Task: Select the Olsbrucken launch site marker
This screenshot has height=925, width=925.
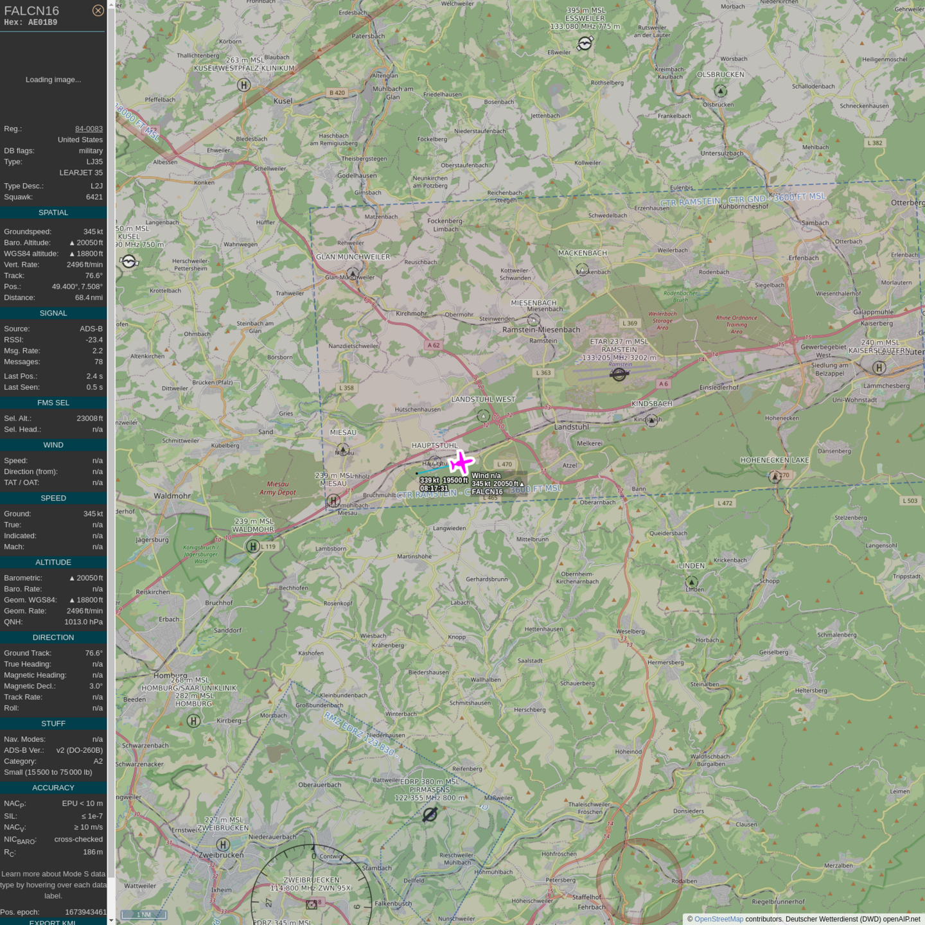Action: coord(721,91)
